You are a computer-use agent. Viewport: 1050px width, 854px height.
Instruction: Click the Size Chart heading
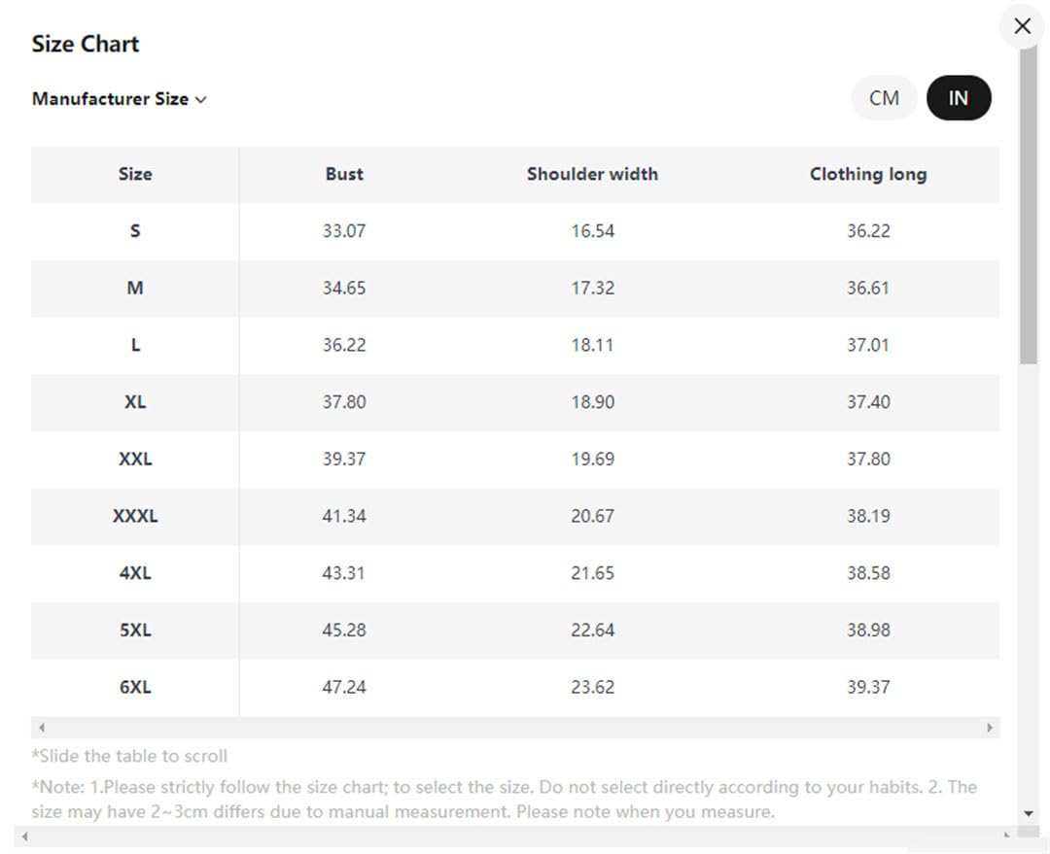(x=85, y=44)
